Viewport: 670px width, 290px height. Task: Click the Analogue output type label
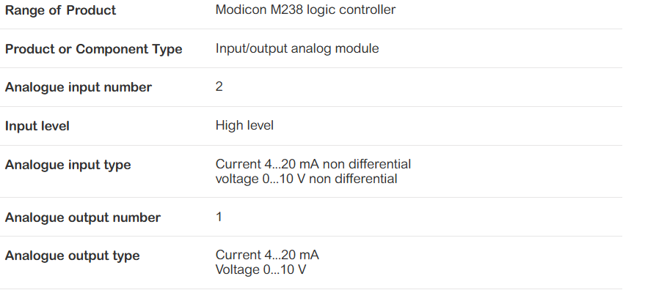coord(72,256)
